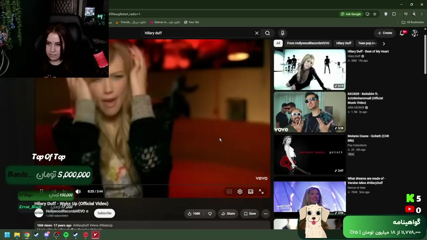Mute the video volume speaker
This screenshot has width=427, height=240.
tap(78, 191)
